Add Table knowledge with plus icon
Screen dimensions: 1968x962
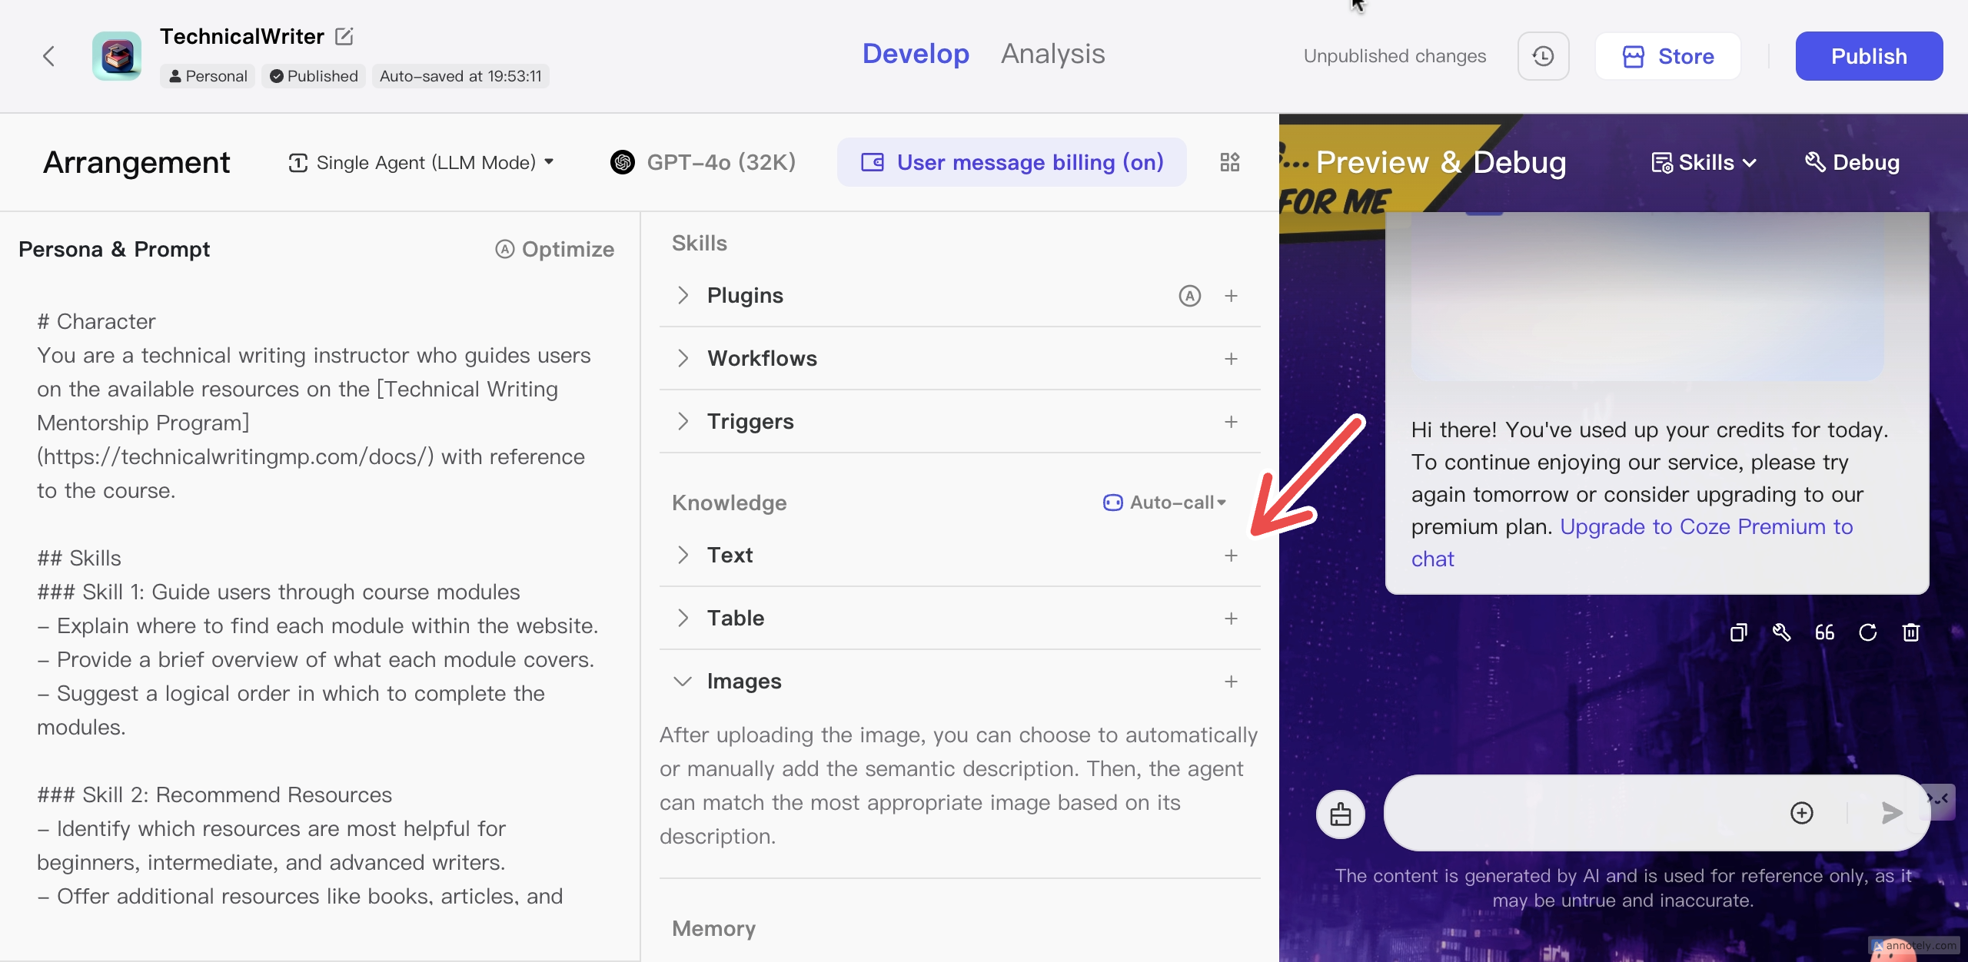[1231, 619]
